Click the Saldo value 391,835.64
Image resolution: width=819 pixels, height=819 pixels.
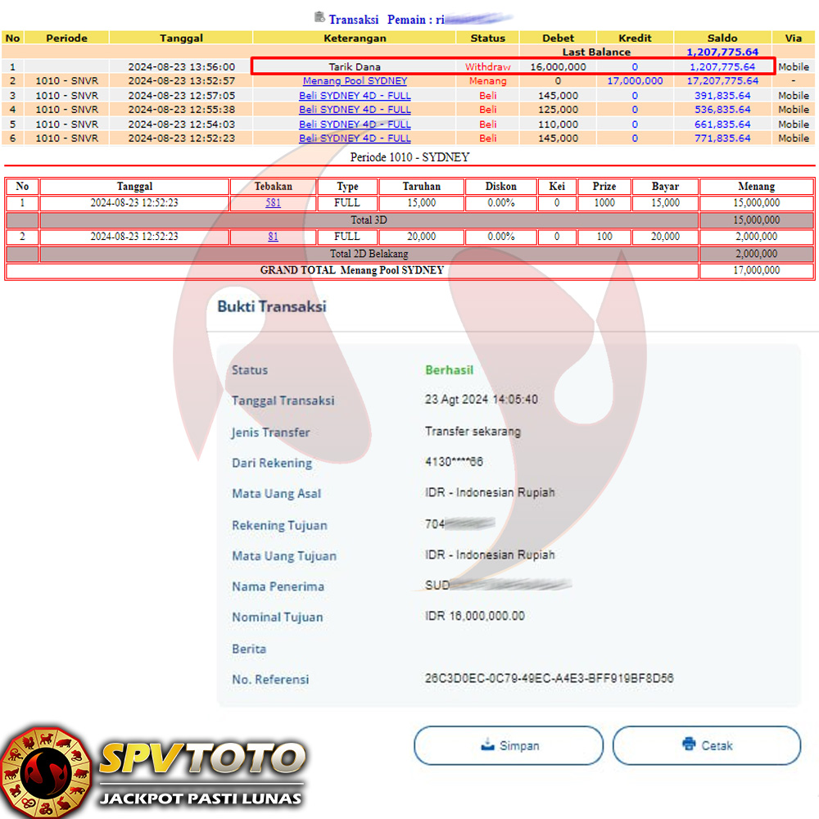coord(722,96)
